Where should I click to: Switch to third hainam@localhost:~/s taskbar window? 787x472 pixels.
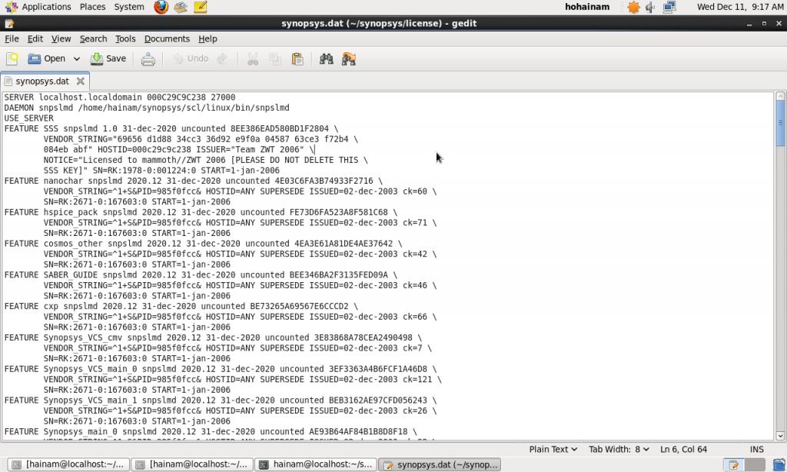[316, 464]
